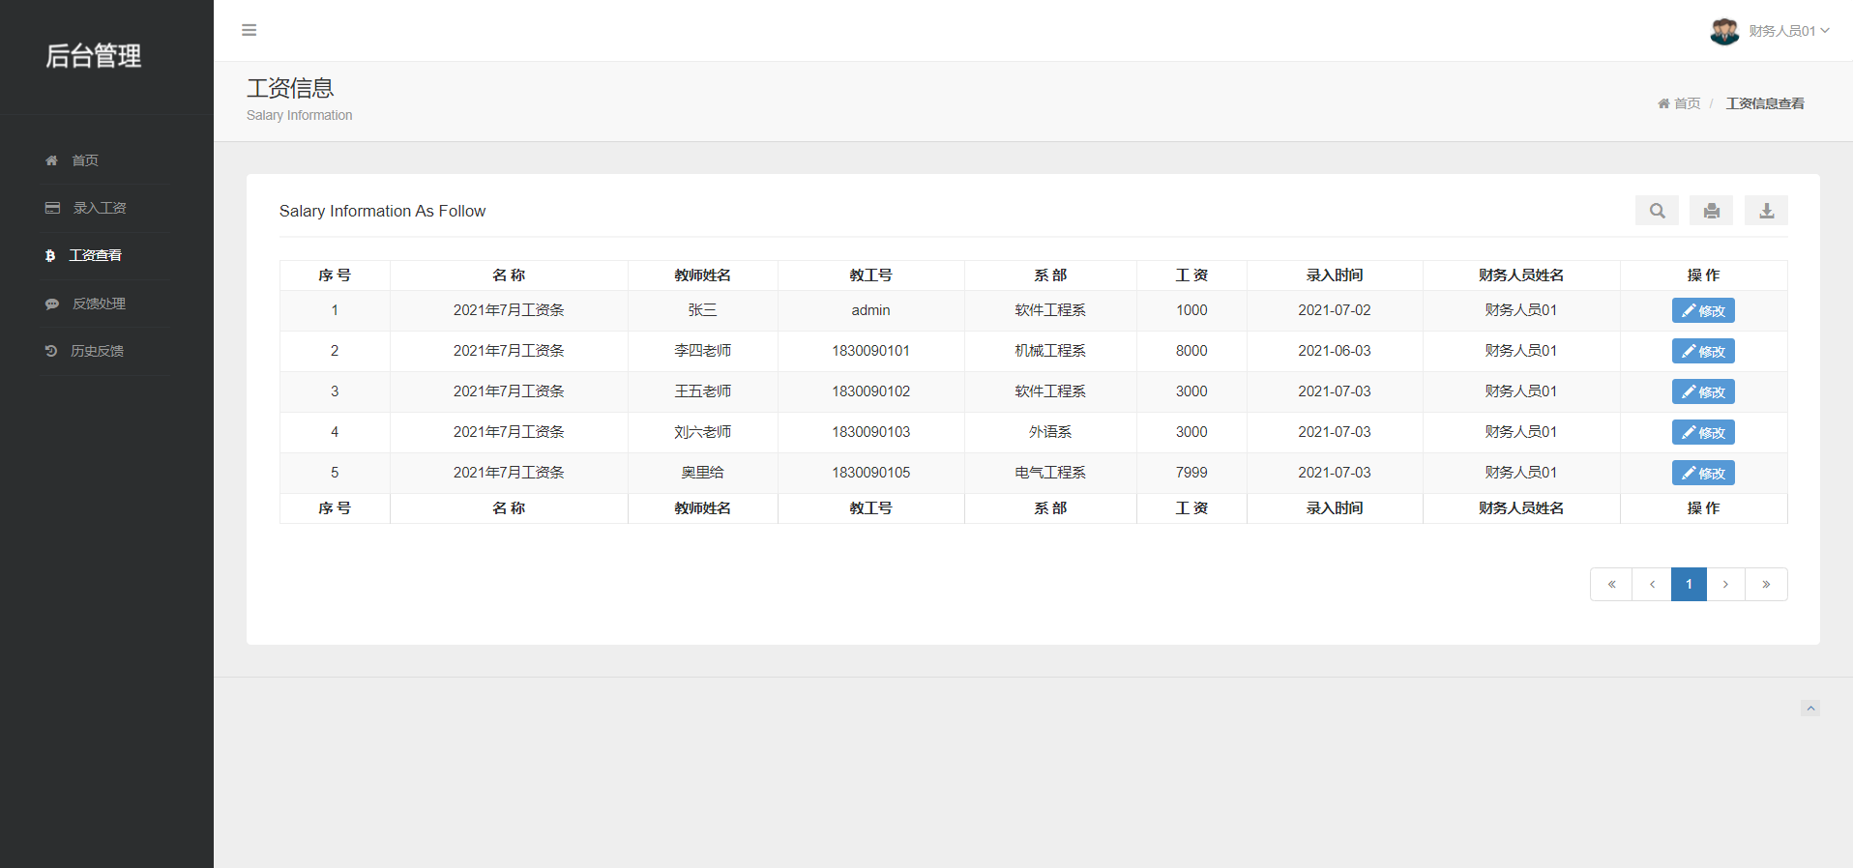Click the salary value 7999
Screen dimensions: 1853x868
click(1191, 473)
